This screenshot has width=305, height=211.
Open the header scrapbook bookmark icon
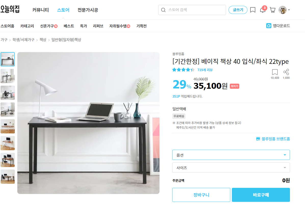(253, 10)
